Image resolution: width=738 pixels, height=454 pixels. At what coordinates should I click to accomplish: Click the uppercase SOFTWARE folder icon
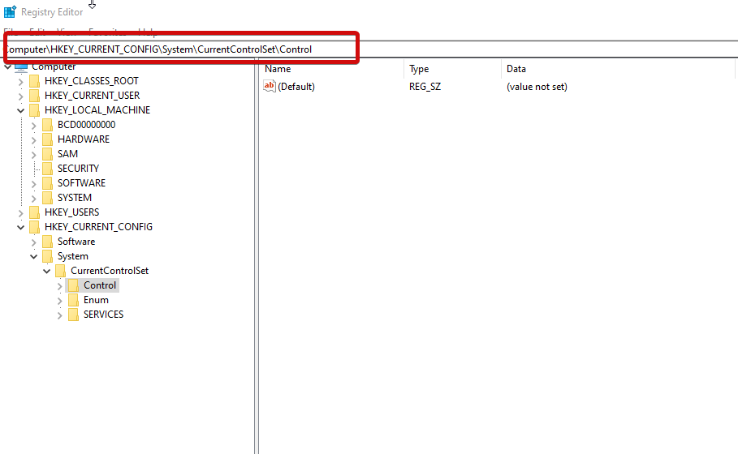(48, 183)
